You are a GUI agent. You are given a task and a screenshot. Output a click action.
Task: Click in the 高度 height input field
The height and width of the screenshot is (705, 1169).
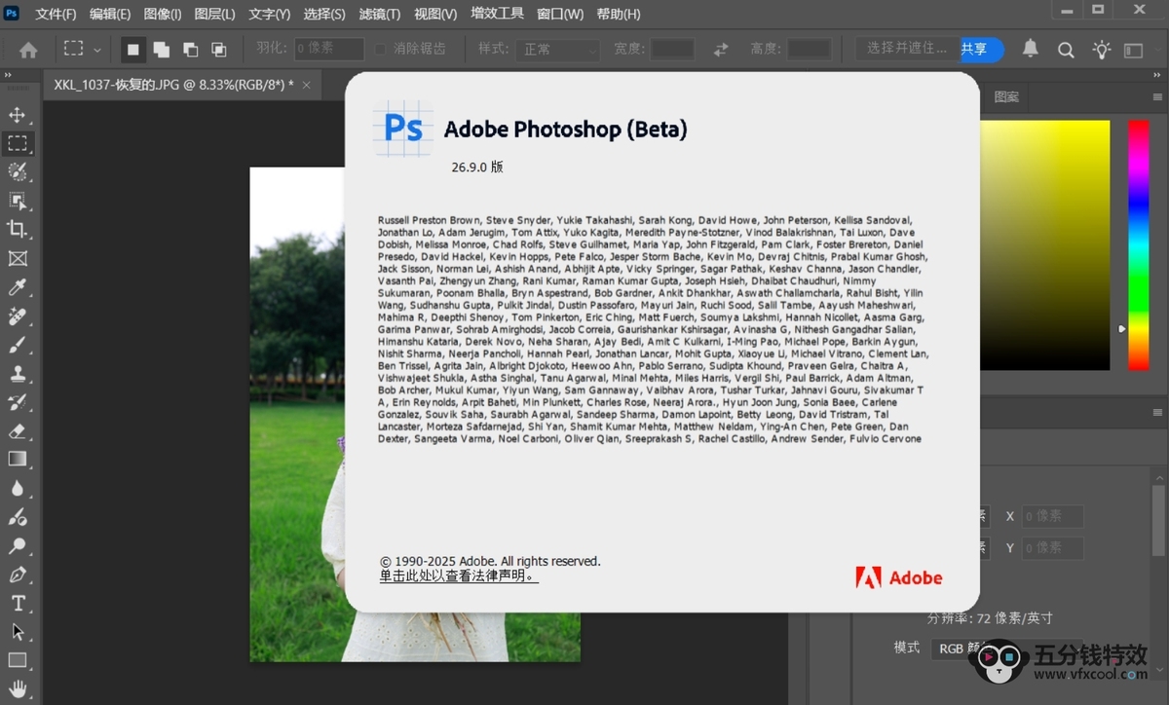[809, 49]
